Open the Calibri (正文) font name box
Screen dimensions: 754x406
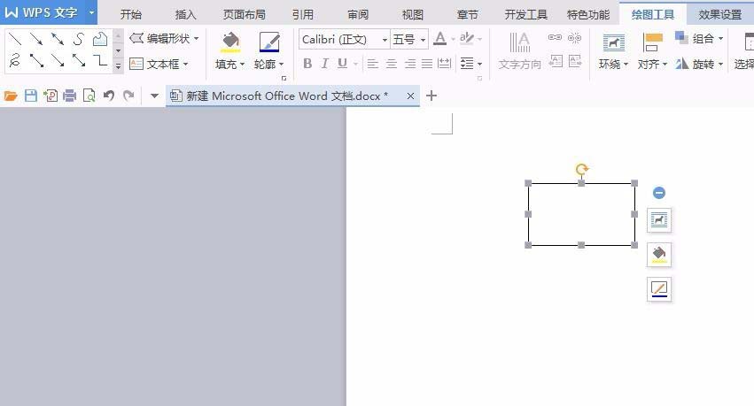[x=345, y=39]
